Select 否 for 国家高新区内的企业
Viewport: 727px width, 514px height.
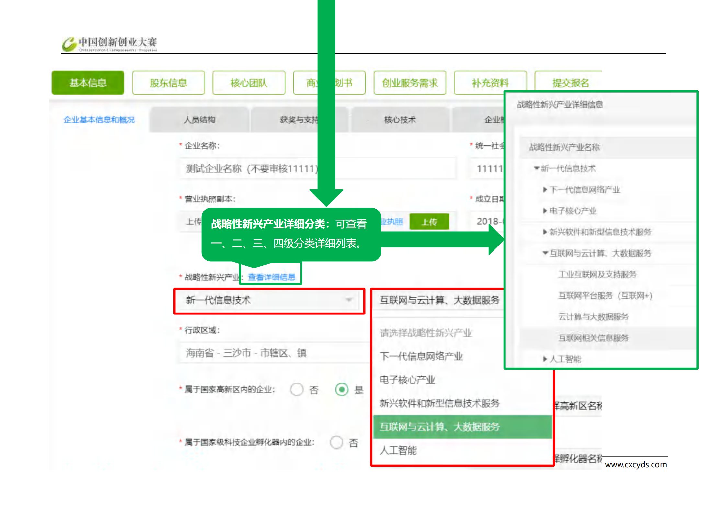coord(297,389)
